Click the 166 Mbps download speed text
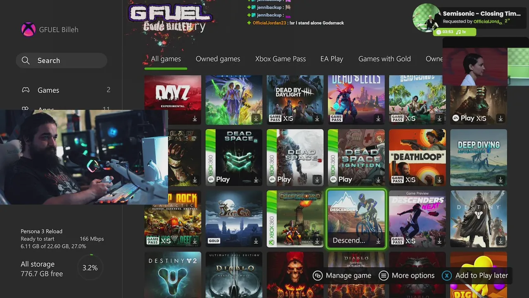Viewport: 529px width, 298px height. (92, 239)
